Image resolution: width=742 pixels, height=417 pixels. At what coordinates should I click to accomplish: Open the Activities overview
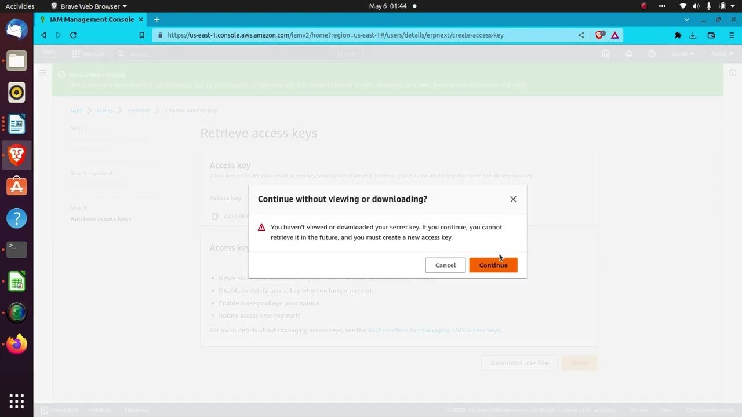(x=20, y=6)
